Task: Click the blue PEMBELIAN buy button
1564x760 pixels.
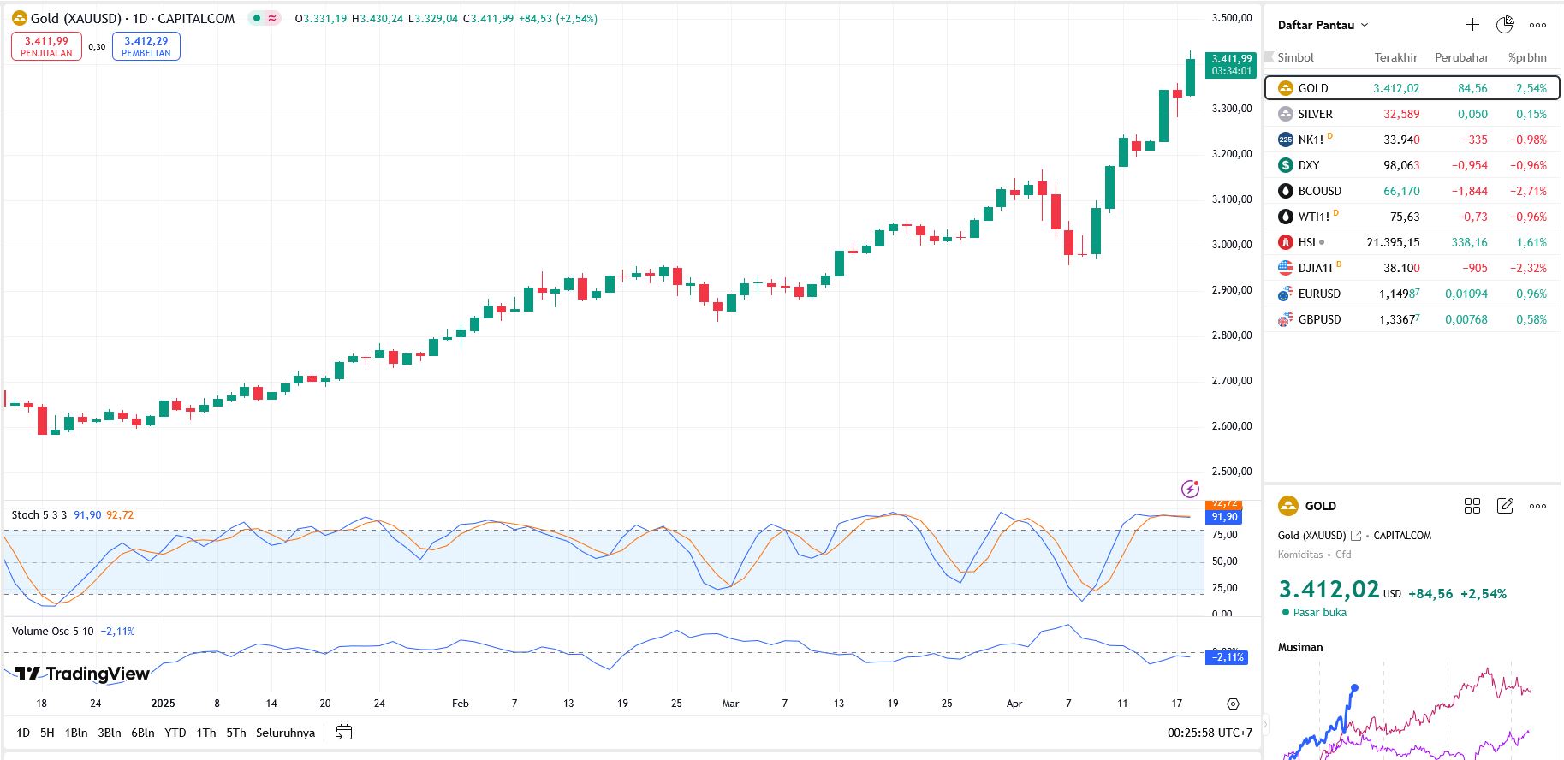Action: click(x=146, y=46)
